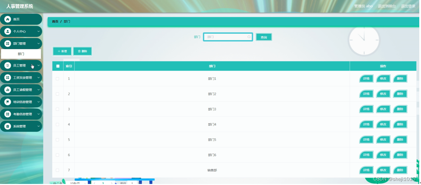Click 删除 for row 部门5
Viewport: 421px width, 185px height.
point(400,140)
